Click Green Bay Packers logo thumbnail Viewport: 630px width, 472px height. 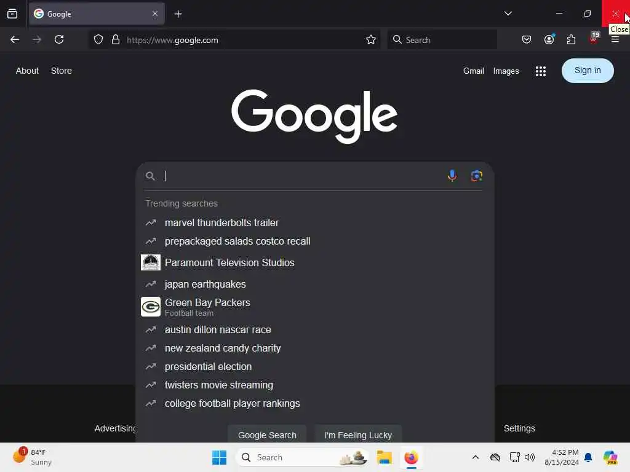[151, 307]
